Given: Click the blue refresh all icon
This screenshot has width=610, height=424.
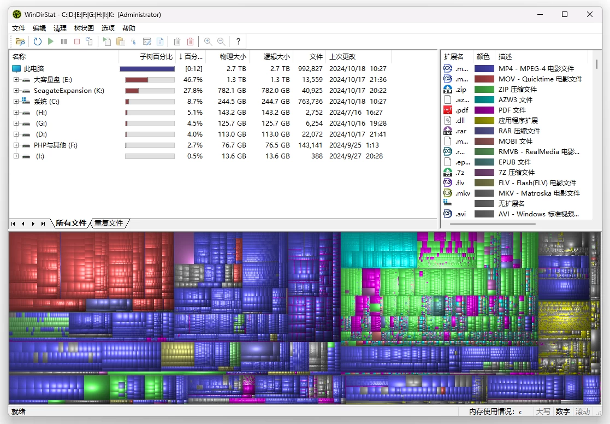Looking at the screenshot, I should tap(37, 42).
